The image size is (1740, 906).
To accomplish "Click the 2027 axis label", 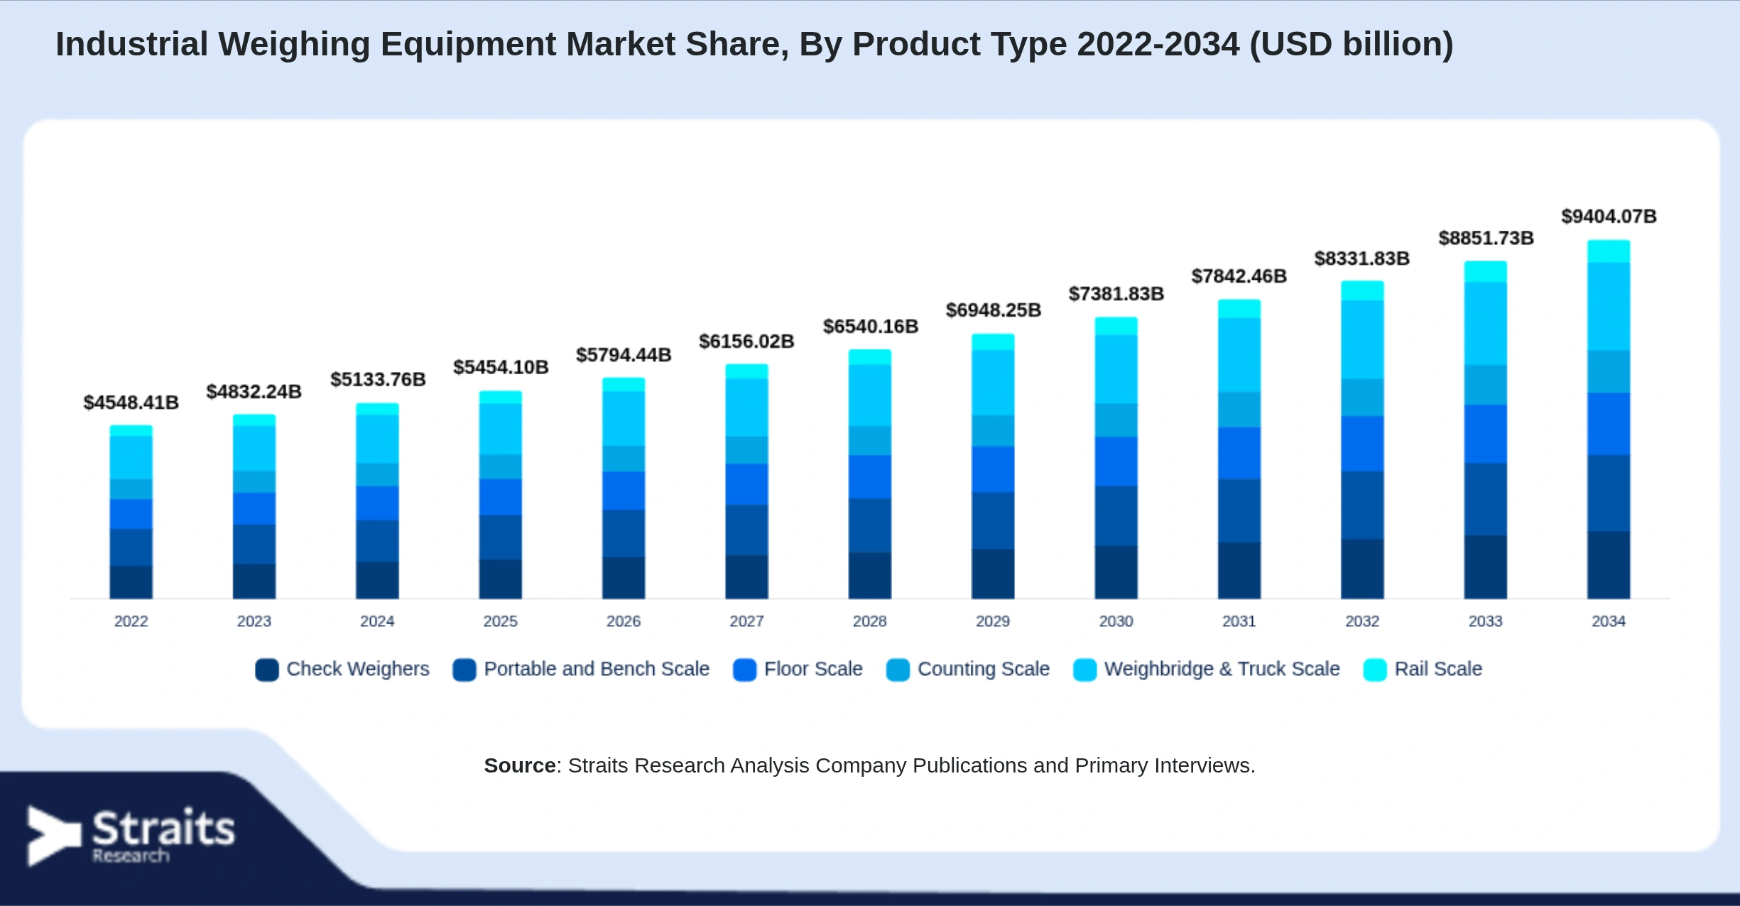I will pyautogui.click(x=746, y=621).
